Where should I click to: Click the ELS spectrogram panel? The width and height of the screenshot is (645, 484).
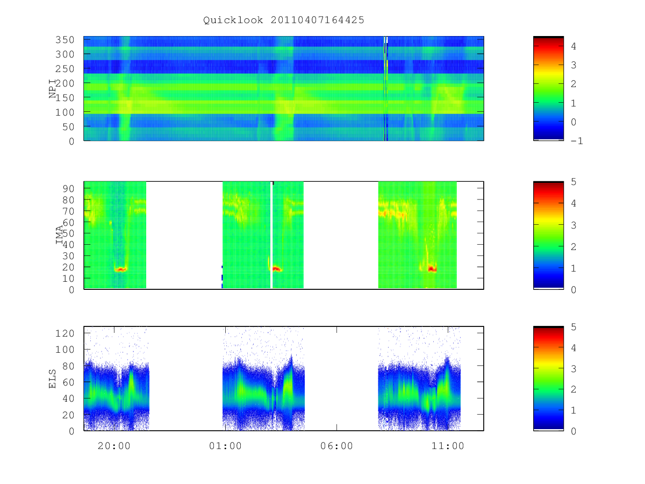[284, 379]
